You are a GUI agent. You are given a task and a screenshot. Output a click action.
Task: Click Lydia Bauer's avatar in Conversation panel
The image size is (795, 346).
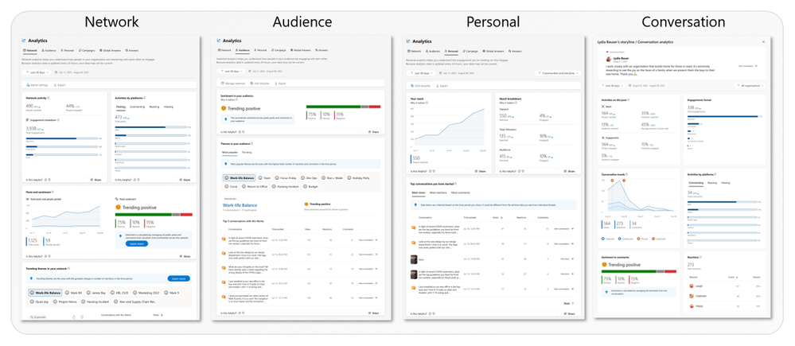click(609, 59)
